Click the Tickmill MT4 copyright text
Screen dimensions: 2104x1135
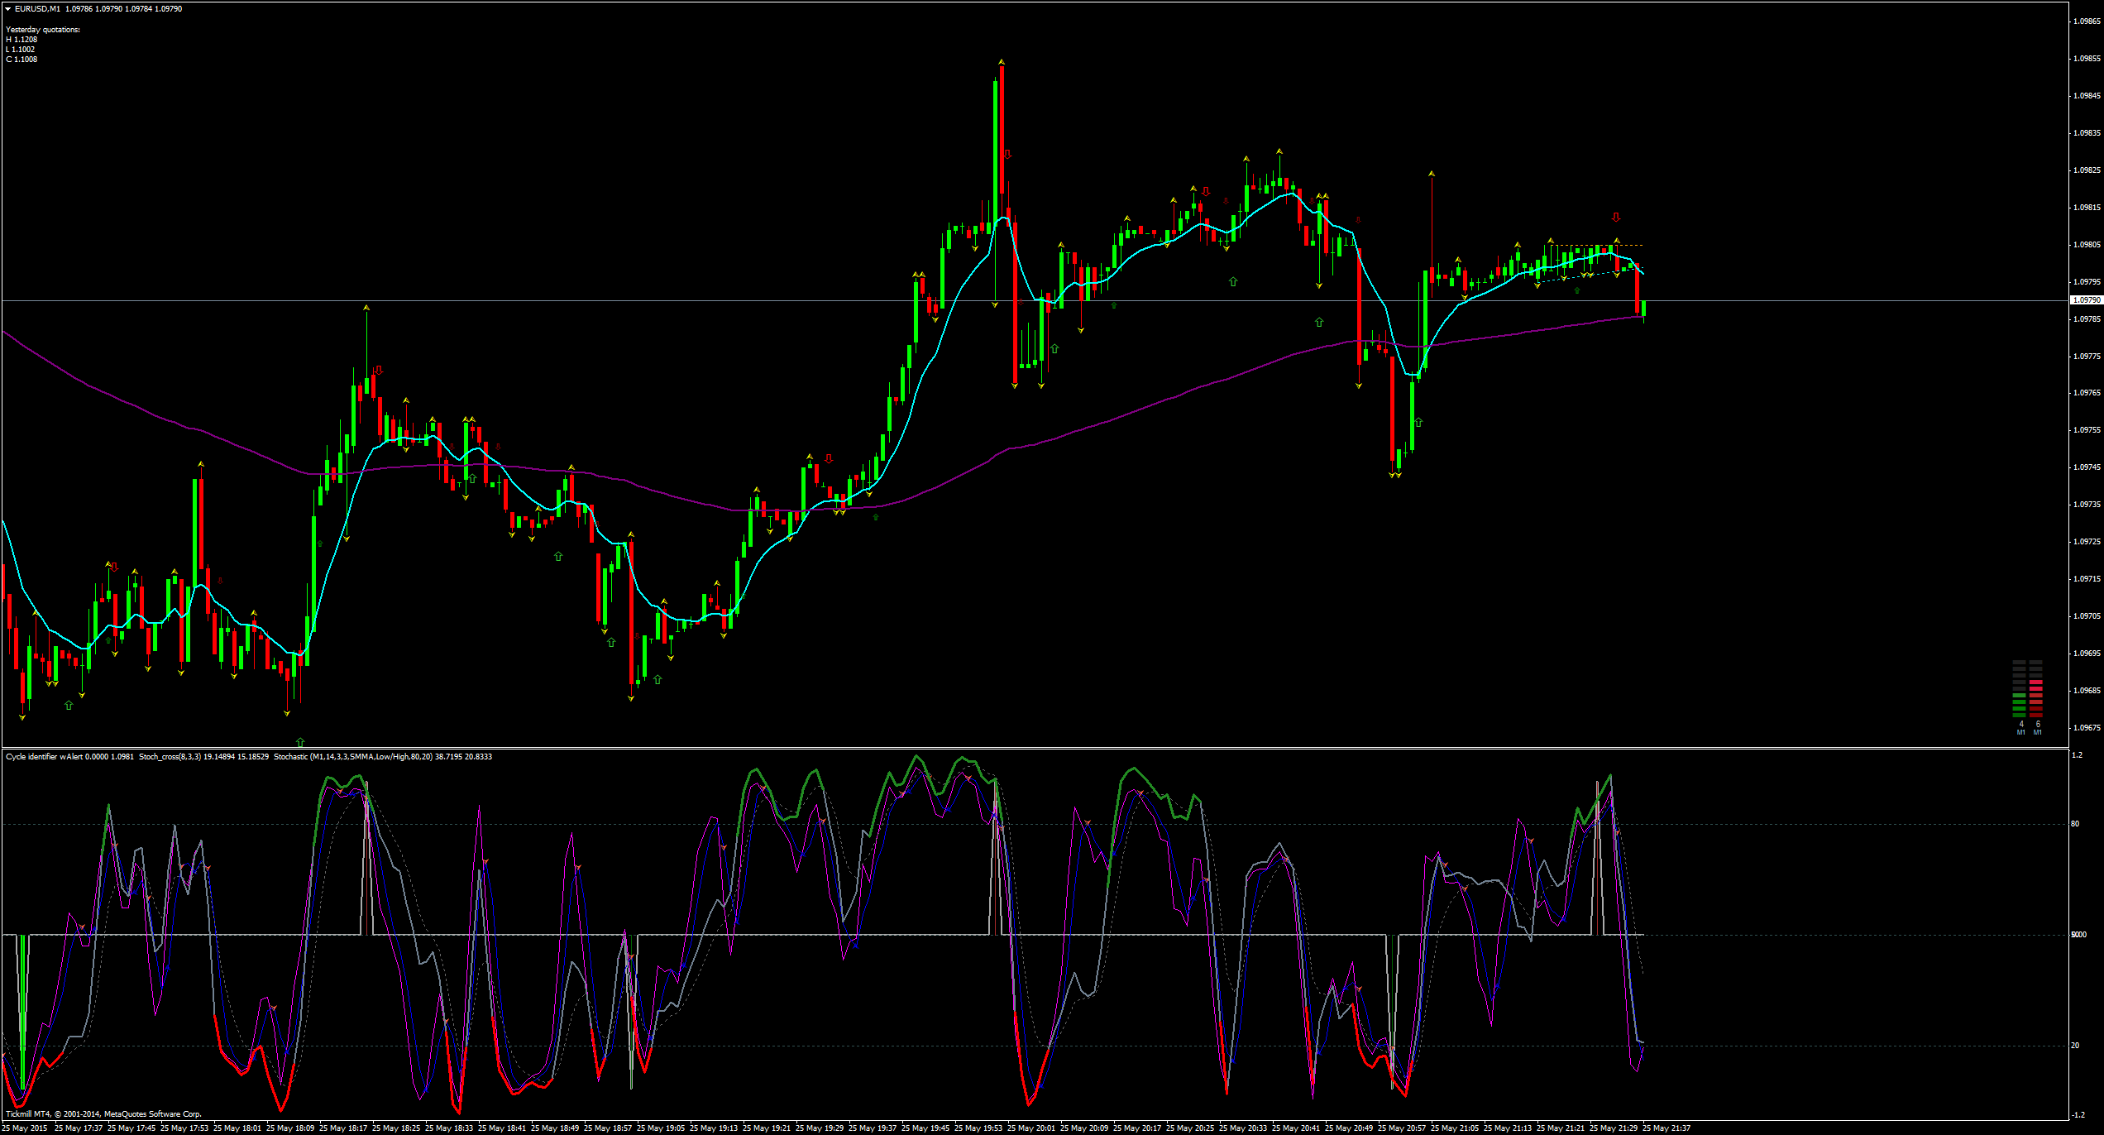point(103,1113)
